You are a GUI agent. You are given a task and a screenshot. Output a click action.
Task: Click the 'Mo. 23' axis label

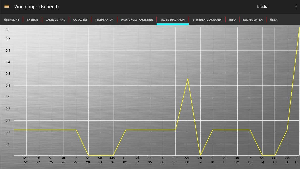click(x=26, y=160)
